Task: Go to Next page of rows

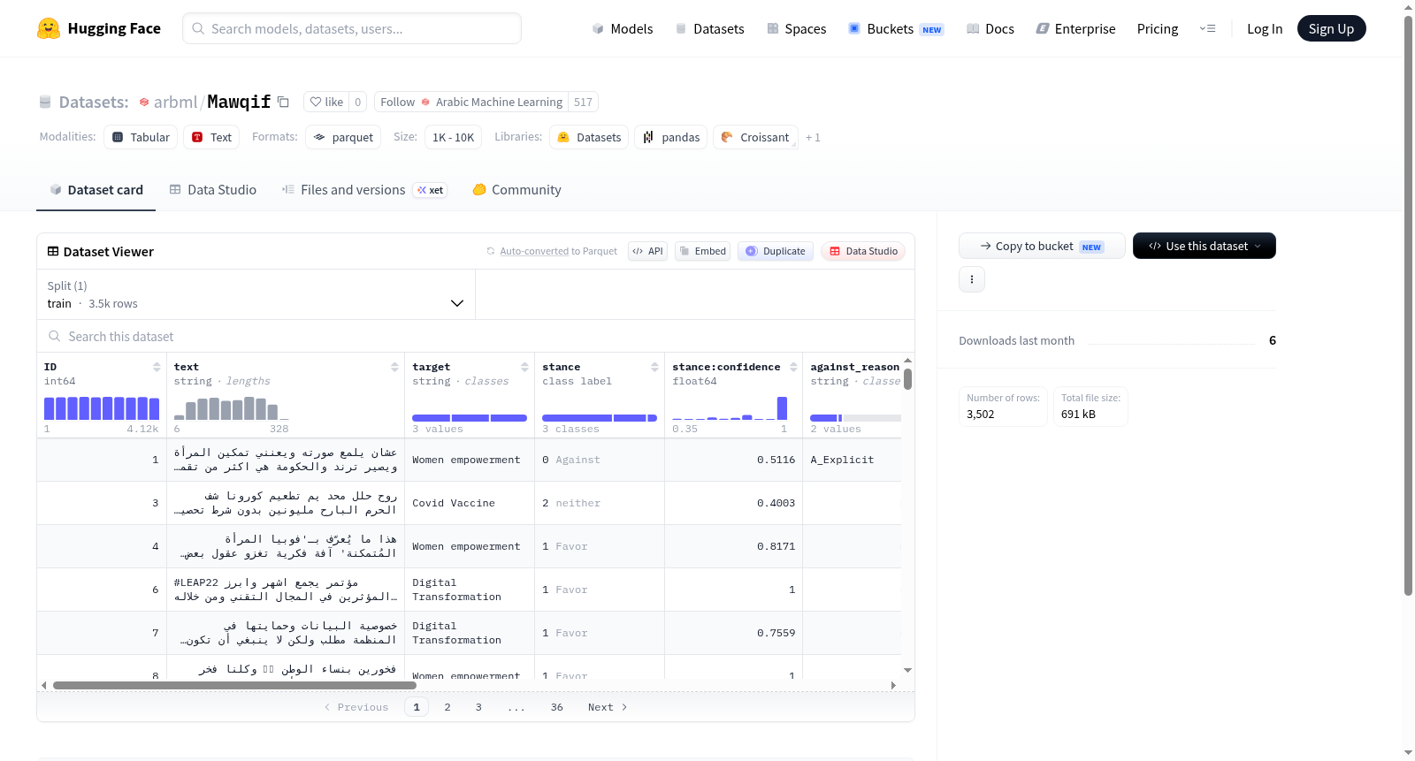Action: [x=608, y=707]
